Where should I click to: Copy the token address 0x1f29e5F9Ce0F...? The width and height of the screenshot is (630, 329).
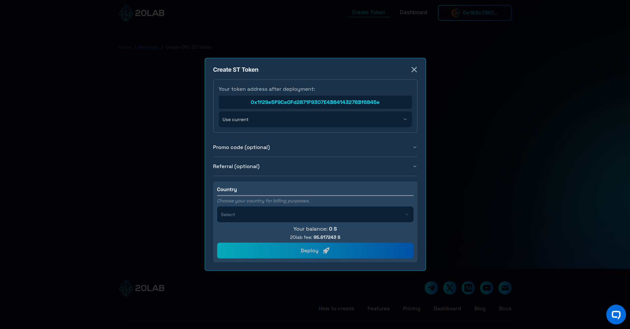click(x=315, y=102)
